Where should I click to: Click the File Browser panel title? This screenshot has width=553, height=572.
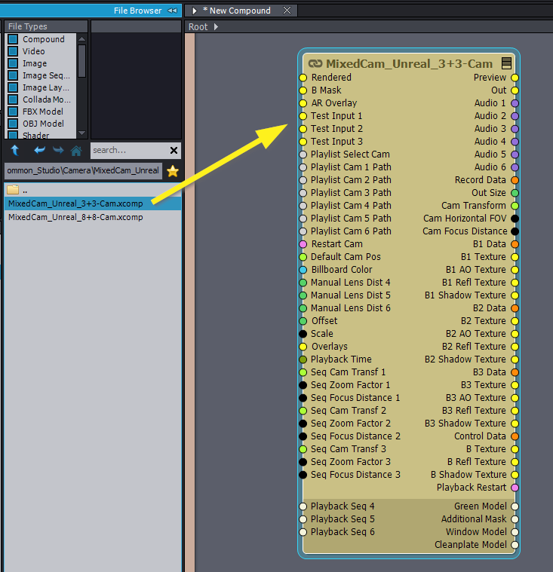click(x=137, y=11)
